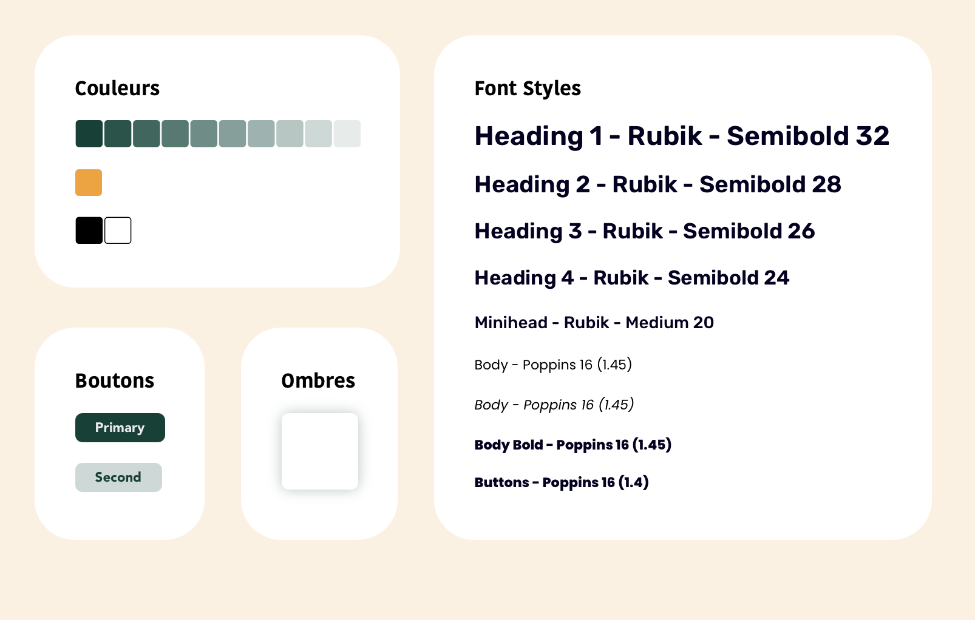Click the Ombres section title

pyautogui.click(x=318, y=381)
